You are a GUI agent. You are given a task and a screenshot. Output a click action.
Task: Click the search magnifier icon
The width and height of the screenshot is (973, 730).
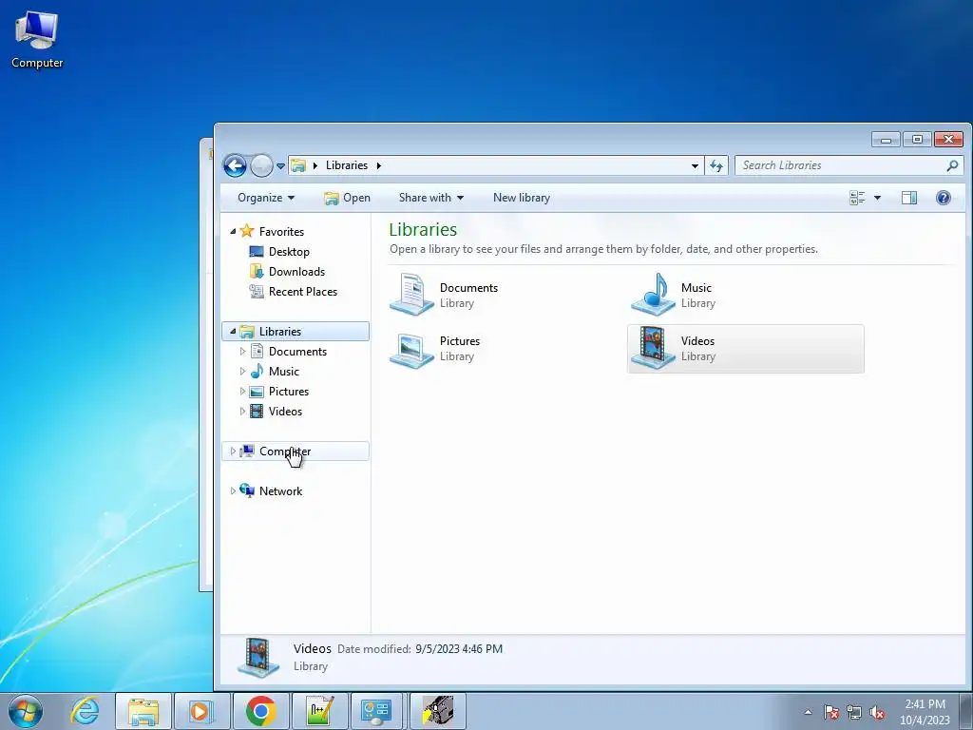tap(952, 165)
